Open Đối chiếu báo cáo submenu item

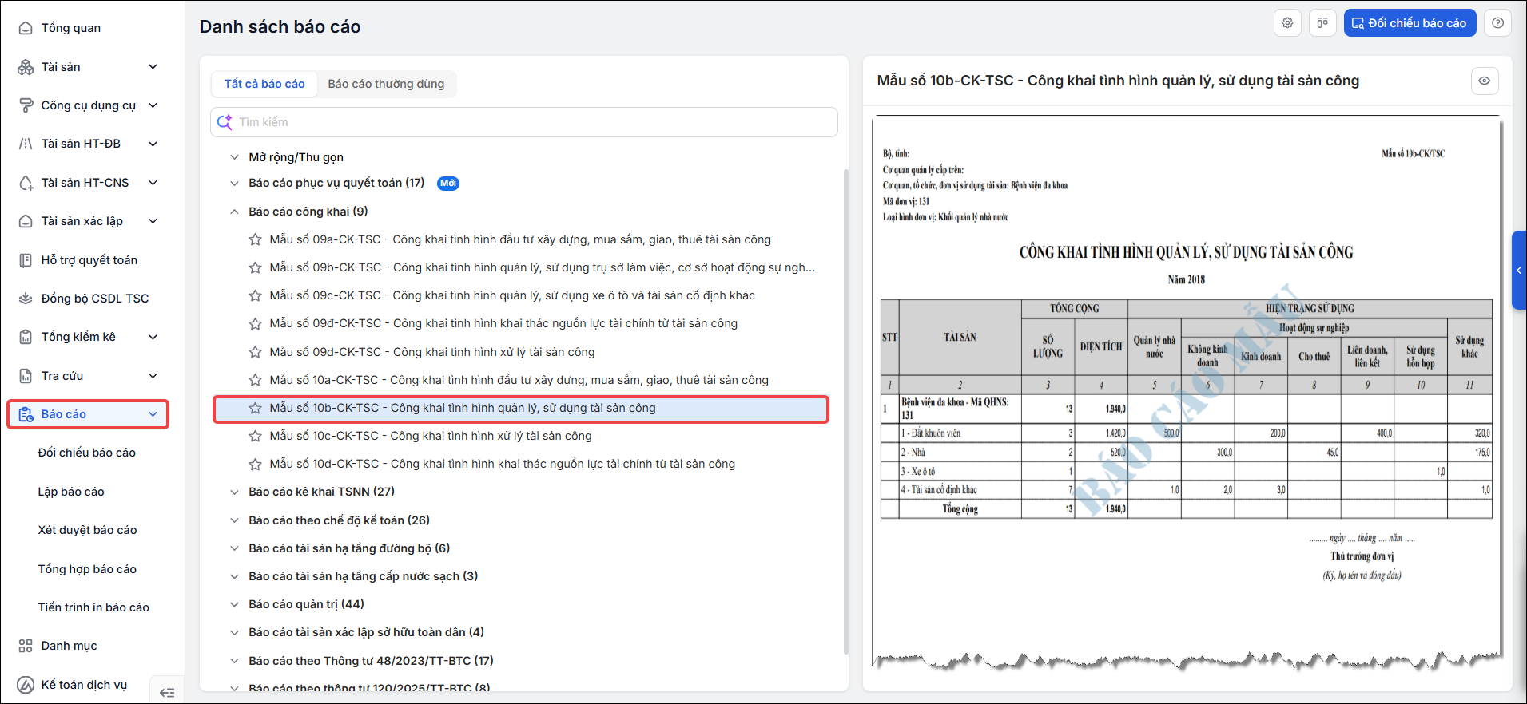click(x=87, y=453)
